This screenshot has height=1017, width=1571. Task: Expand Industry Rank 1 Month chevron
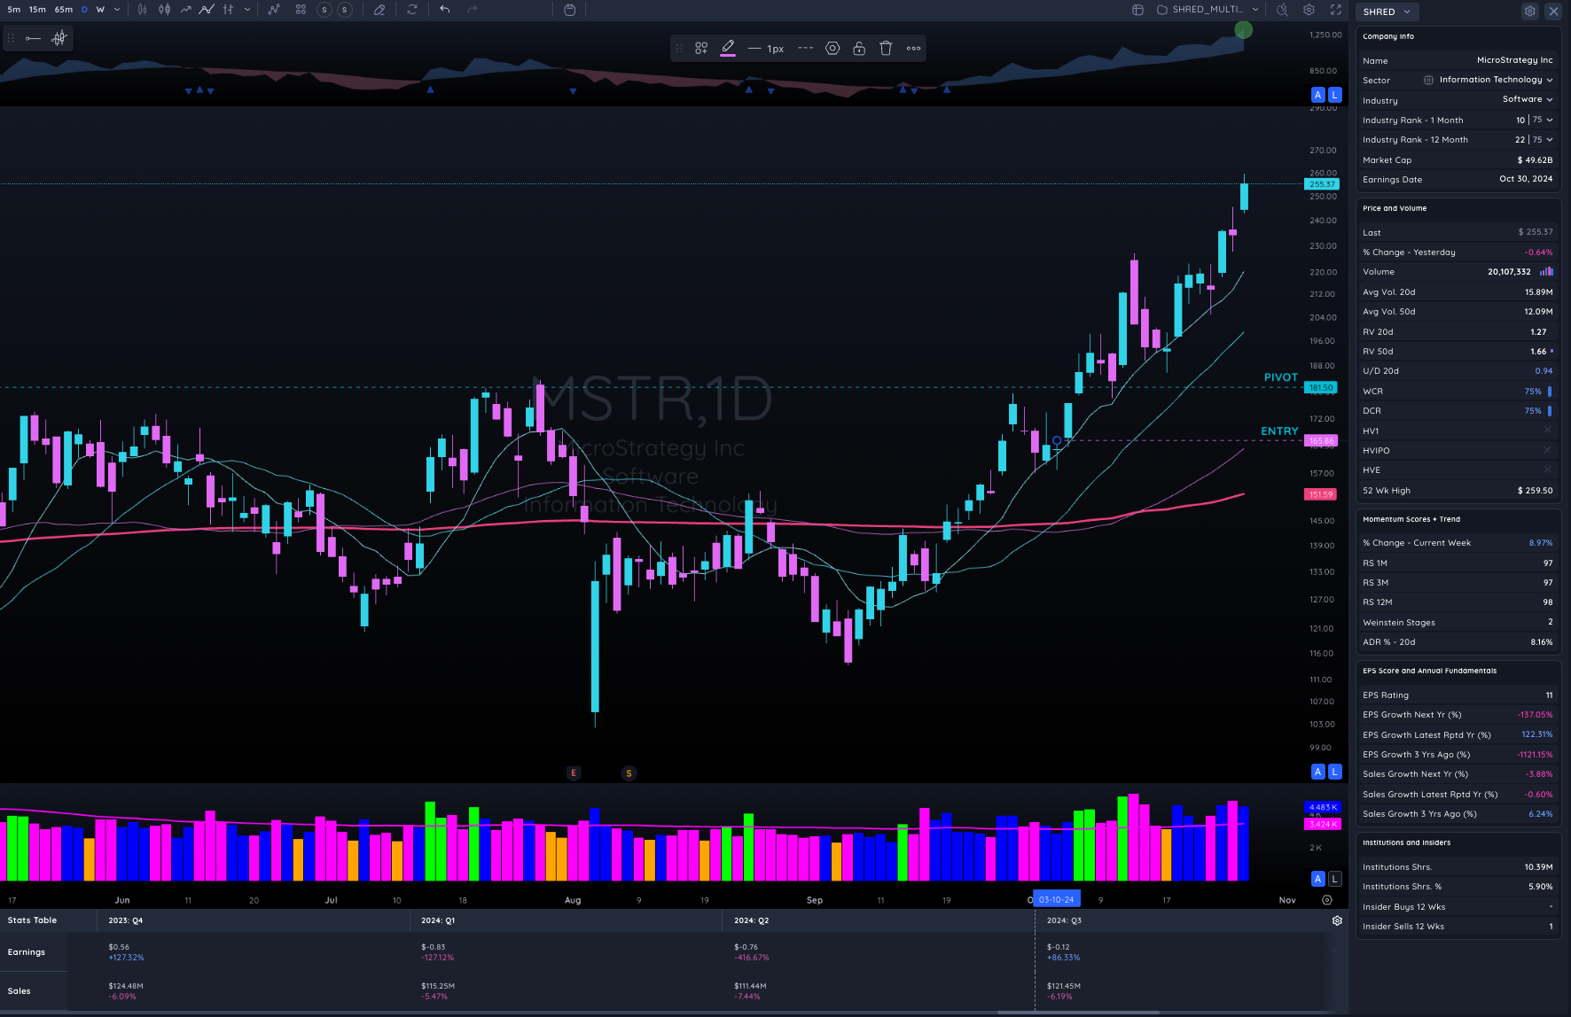click(x=1550, y=120)
